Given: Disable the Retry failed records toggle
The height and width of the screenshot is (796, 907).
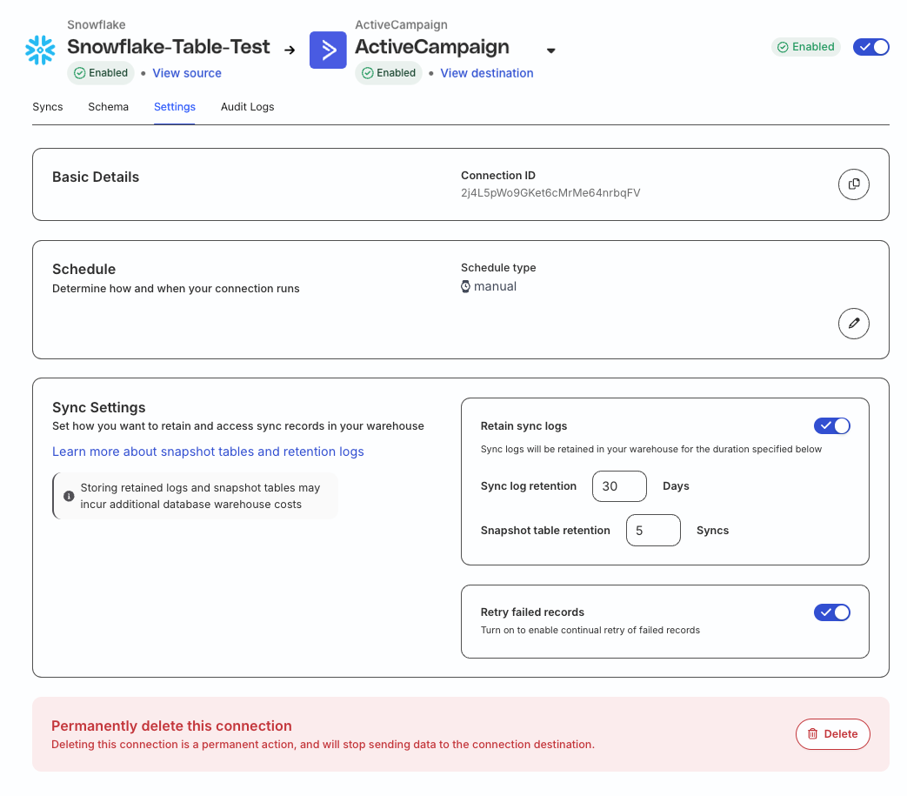Looking at the screenshot, I should (x=832, y=612).
